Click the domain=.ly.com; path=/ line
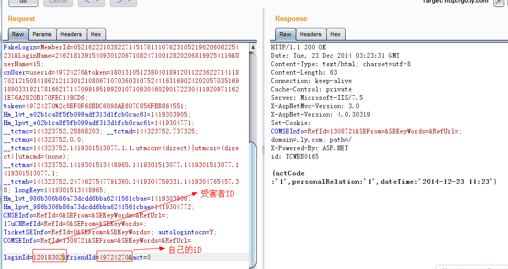Screen dimensions: 508x269 [x=312, y=140]
